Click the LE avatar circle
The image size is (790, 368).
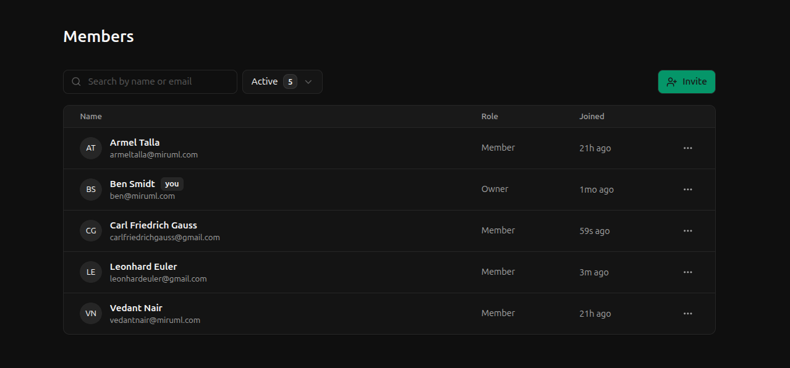(91, 272)
